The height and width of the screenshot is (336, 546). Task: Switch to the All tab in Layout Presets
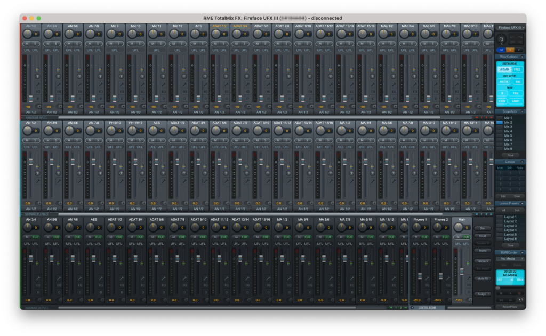click(x=504, y=210)
